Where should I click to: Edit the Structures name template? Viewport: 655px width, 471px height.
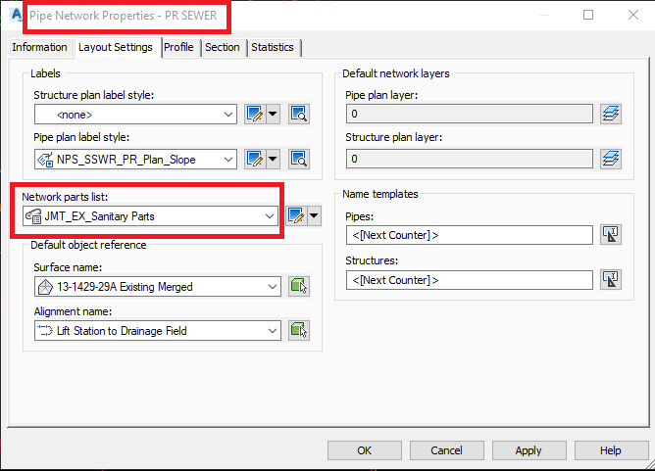point(611,279)
